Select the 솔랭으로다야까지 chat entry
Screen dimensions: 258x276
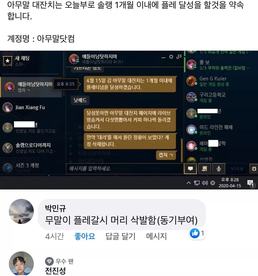32,147
